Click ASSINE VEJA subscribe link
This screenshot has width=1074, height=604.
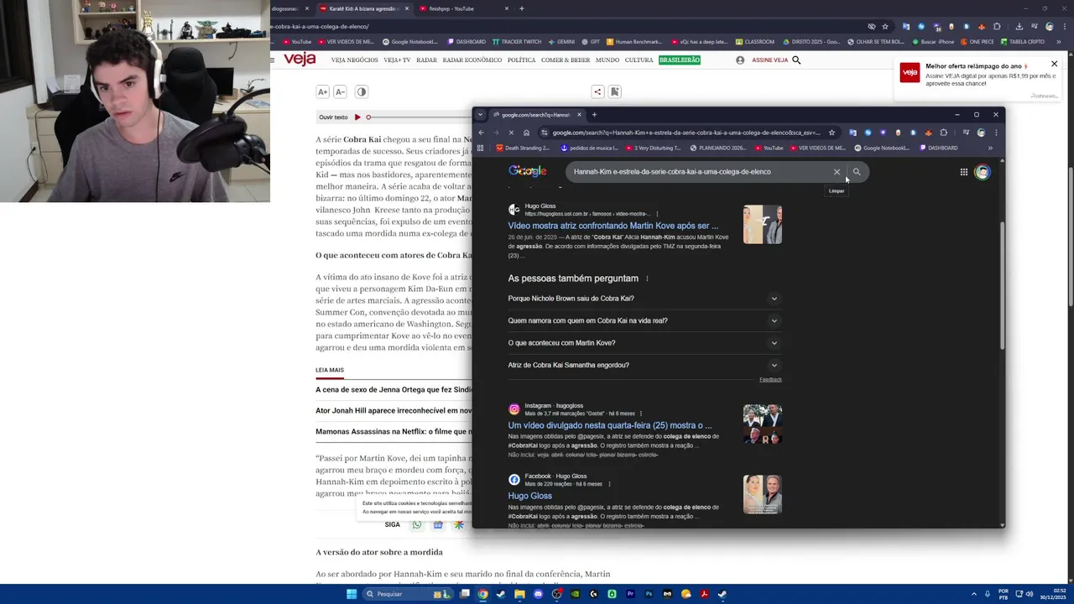[x=769, y=60]
